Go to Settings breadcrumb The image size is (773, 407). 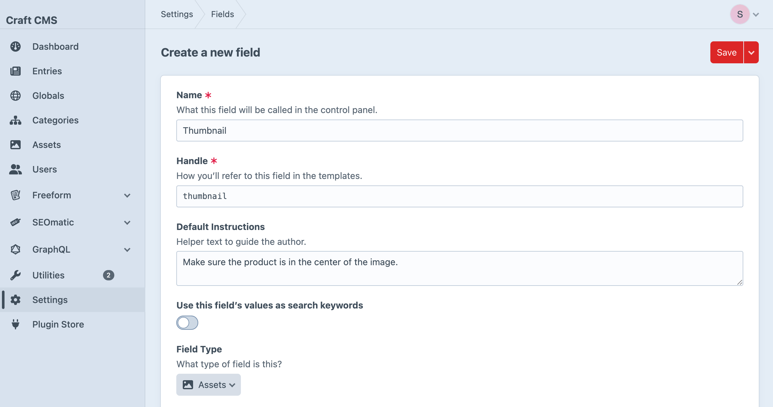click(x=177, y=14)
